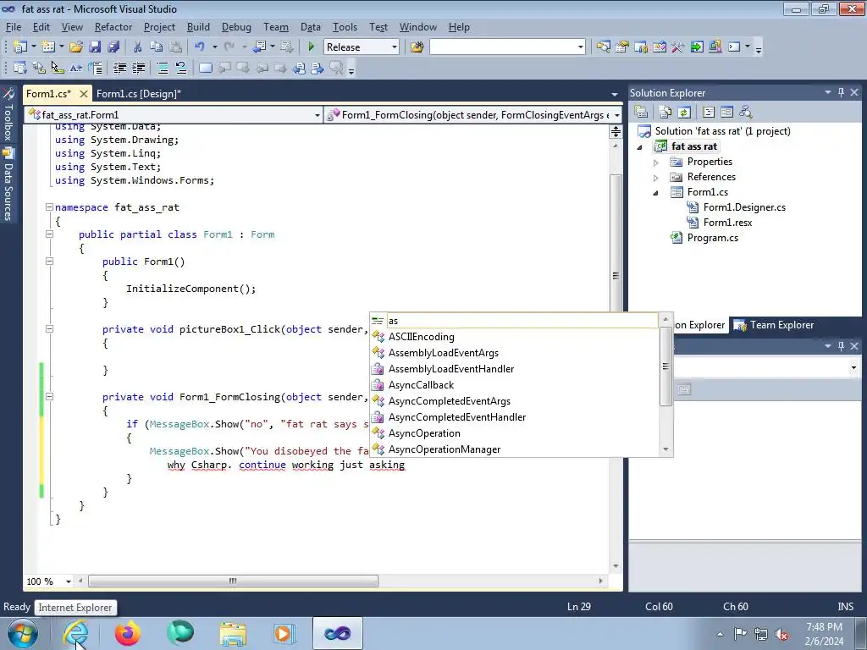
Task: Uncomment the selected lines icon
Action: pos(181,68)
